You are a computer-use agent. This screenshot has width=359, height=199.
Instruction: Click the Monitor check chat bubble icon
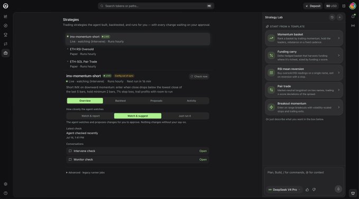click(70, 159)
